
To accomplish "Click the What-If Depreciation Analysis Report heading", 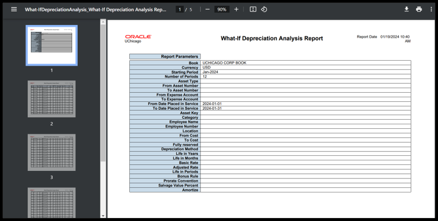I will click(272, 38).
